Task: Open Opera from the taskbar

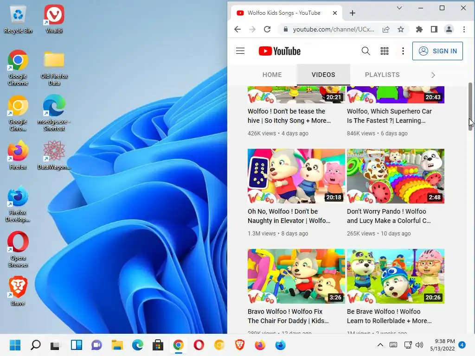Action: [x=199, y=345]
